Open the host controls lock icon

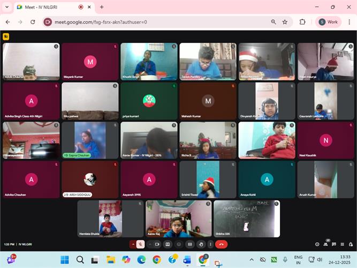(x=352, y=244)
